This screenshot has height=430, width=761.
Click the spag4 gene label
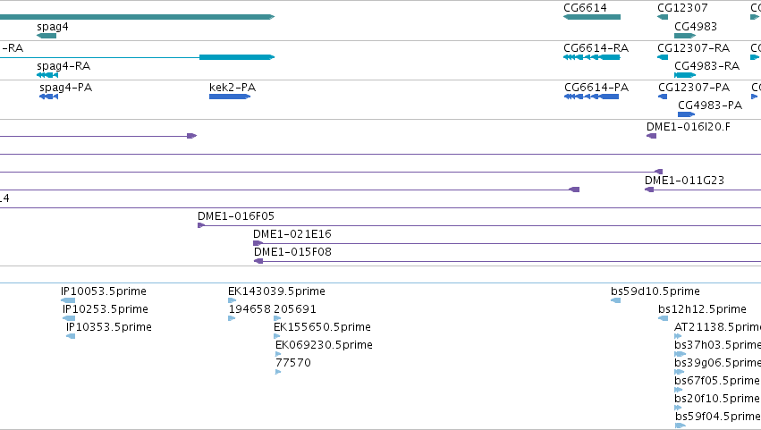click(x=53, y=27)
